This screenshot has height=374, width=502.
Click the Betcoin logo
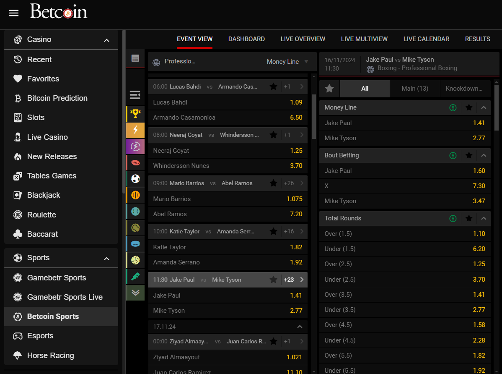59,12
